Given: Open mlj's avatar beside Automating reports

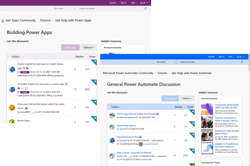Looking at the screenshot, I should tap(112, 127).
